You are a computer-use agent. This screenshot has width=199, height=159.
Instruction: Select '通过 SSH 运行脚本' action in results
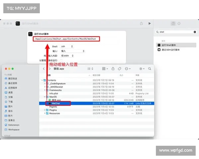[x=170, y=50]
